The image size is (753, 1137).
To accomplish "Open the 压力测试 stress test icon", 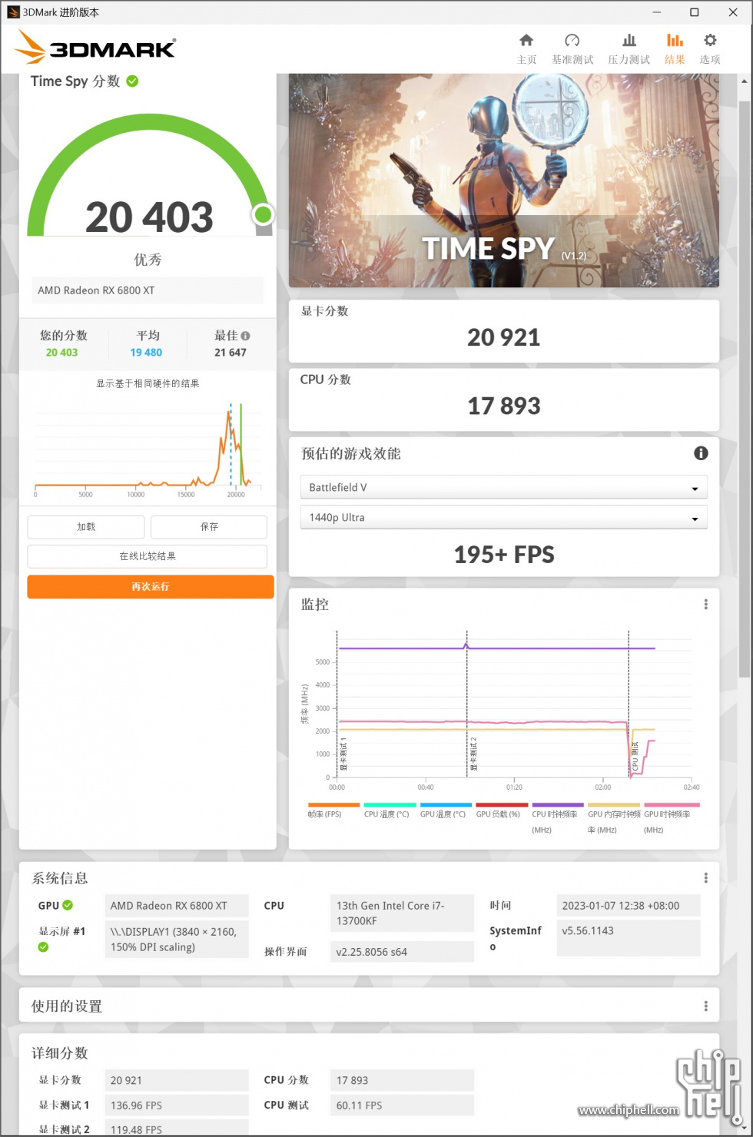I will (x=629, y=40).
